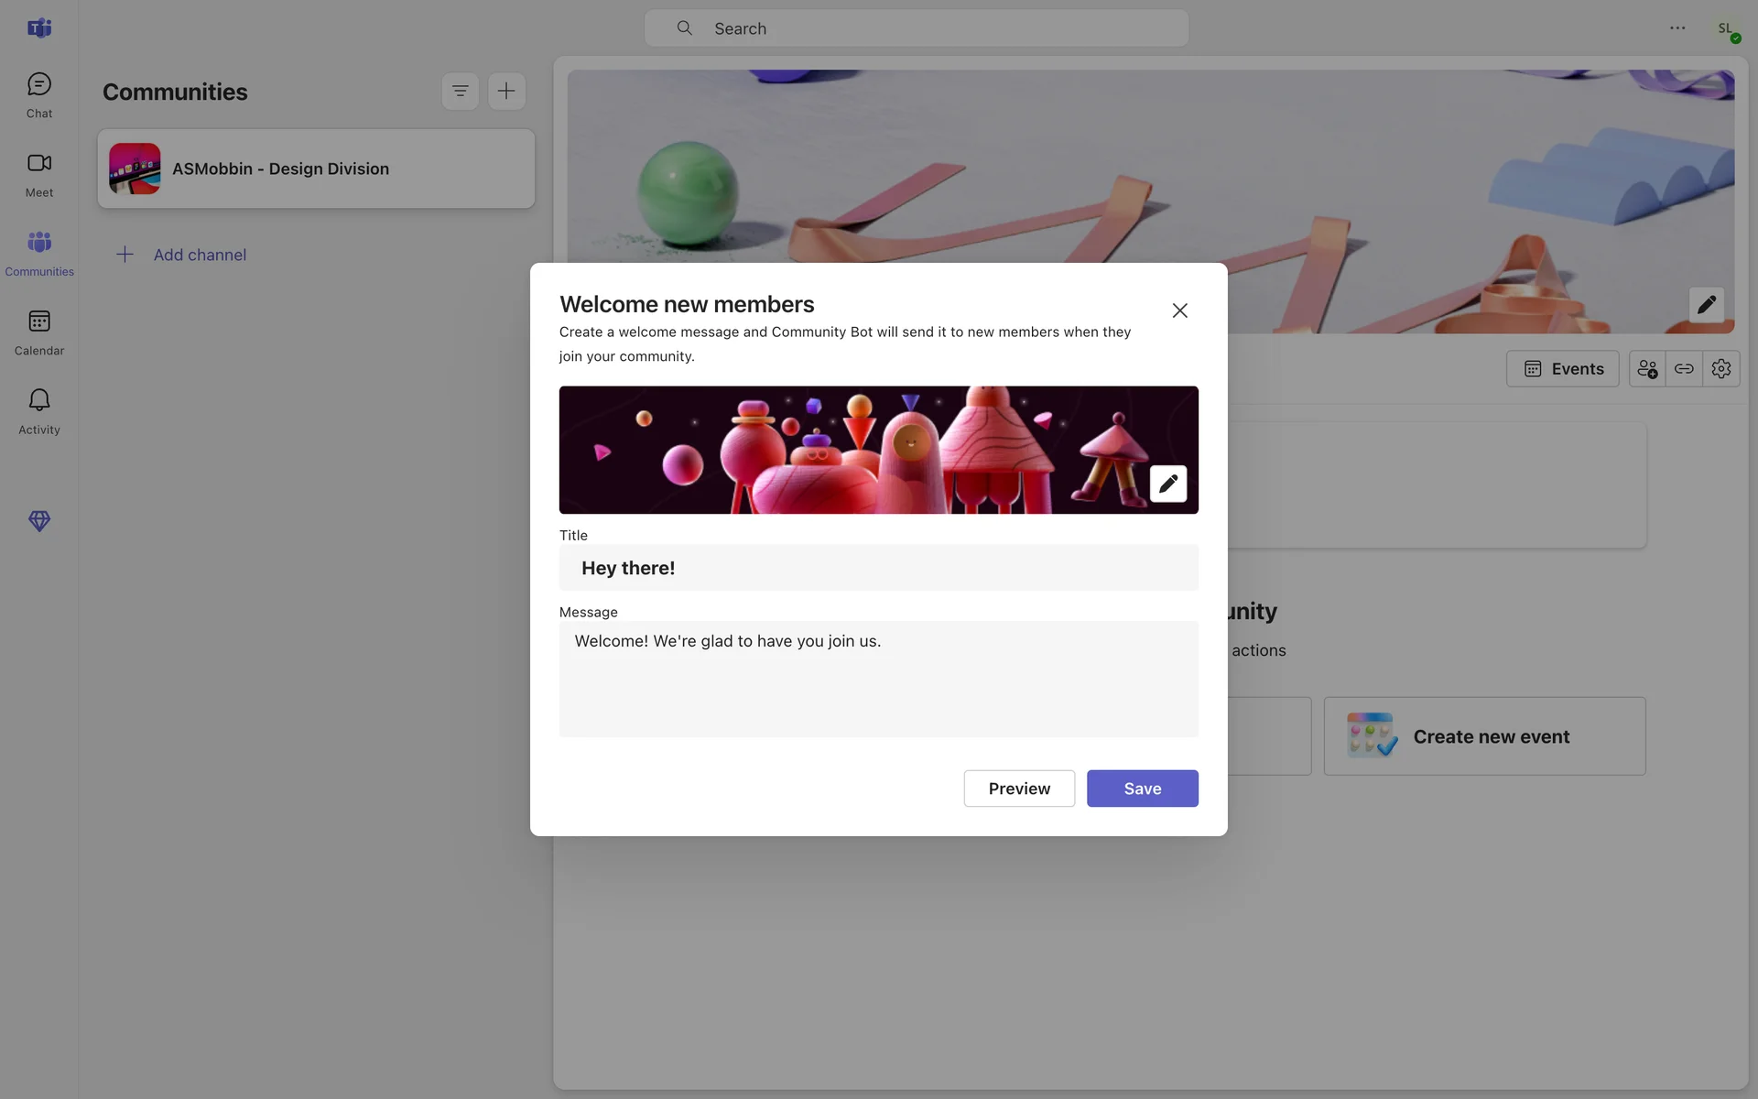Screen dimensions: 1758x1099
Task: Edit the community cover banner
Action: point(1706,305)
